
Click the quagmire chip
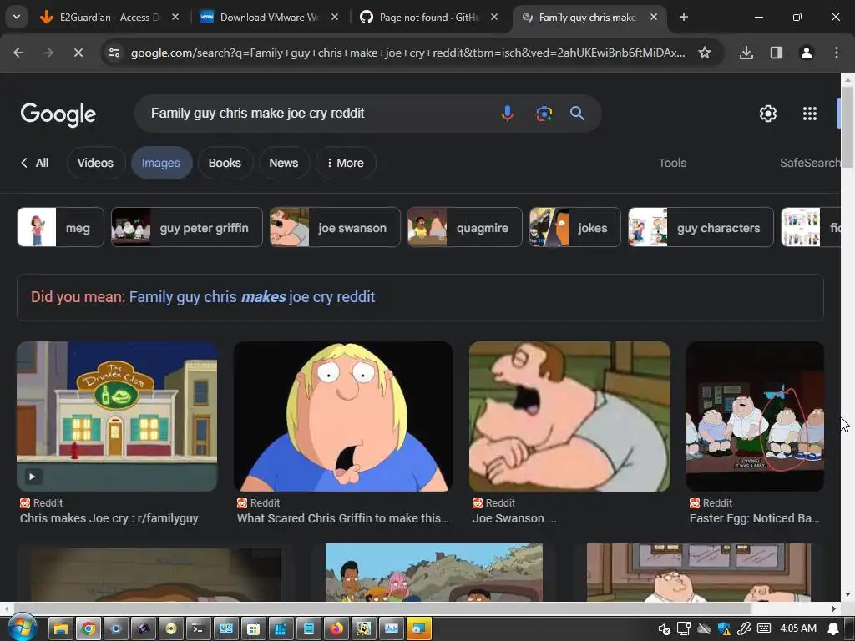(x=464, y=227)
